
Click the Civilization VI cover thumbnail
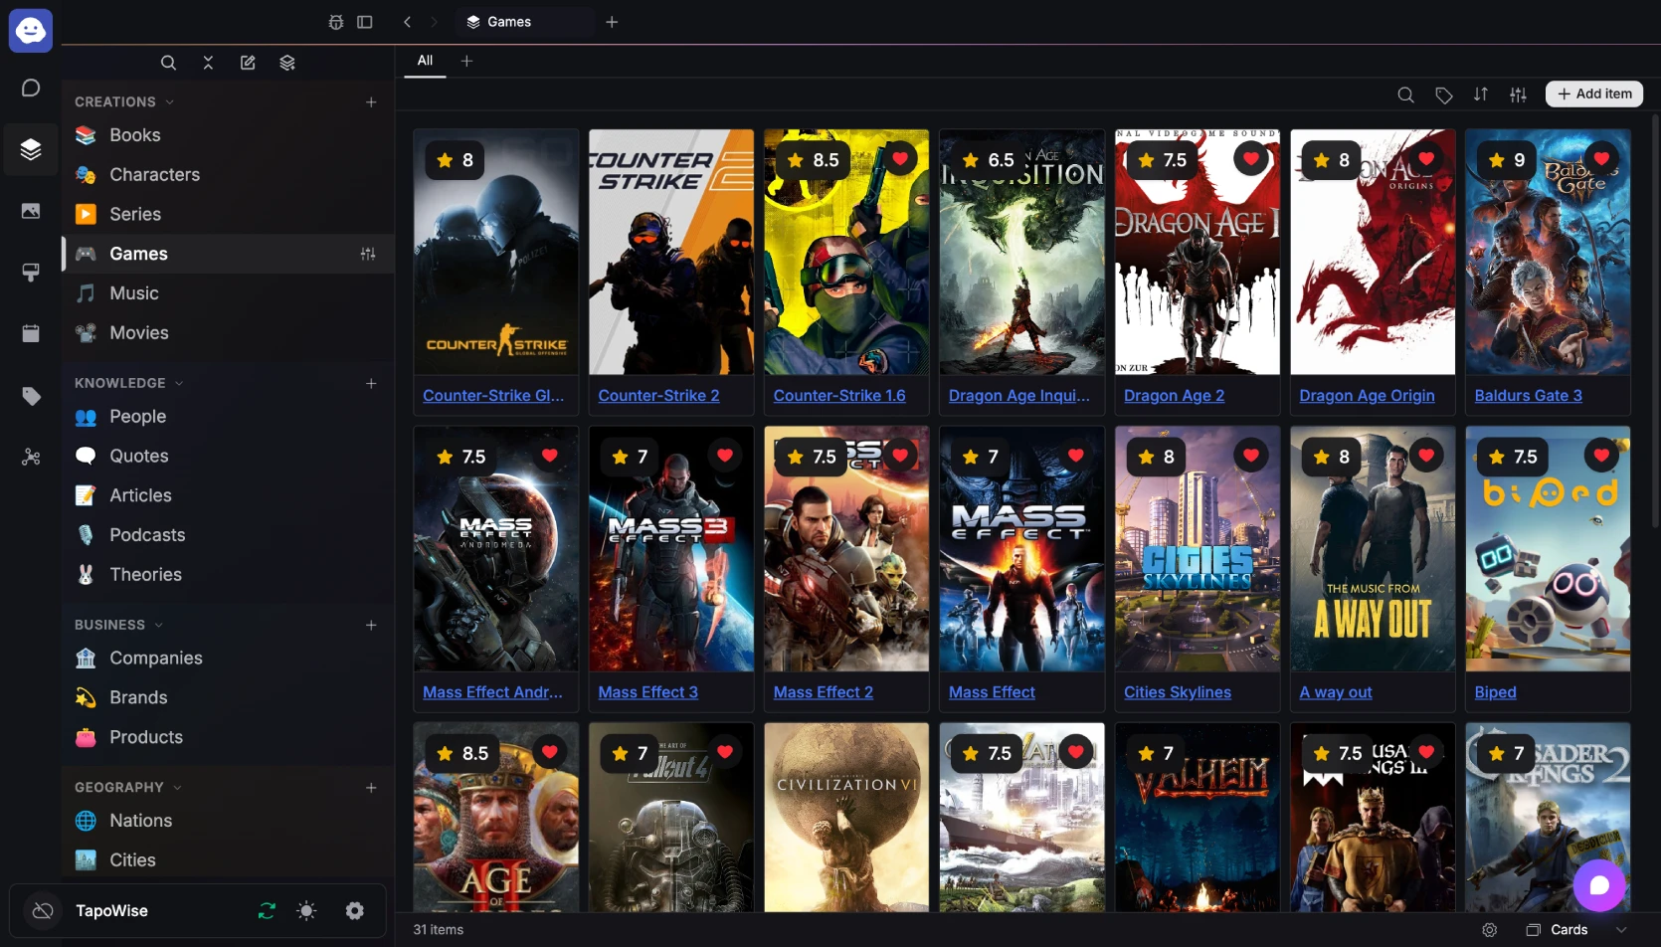pos(846,817)
